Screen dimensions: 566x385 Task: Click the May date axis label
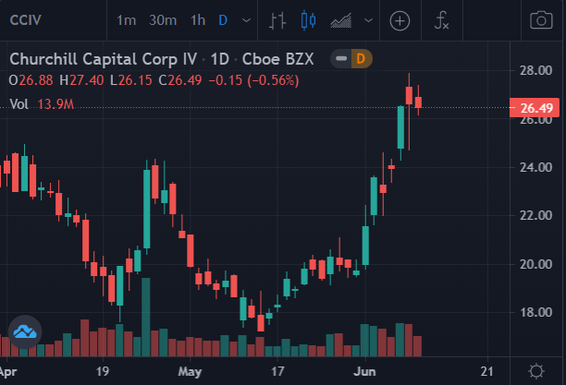pyautogui.click(x=190, y=371)
